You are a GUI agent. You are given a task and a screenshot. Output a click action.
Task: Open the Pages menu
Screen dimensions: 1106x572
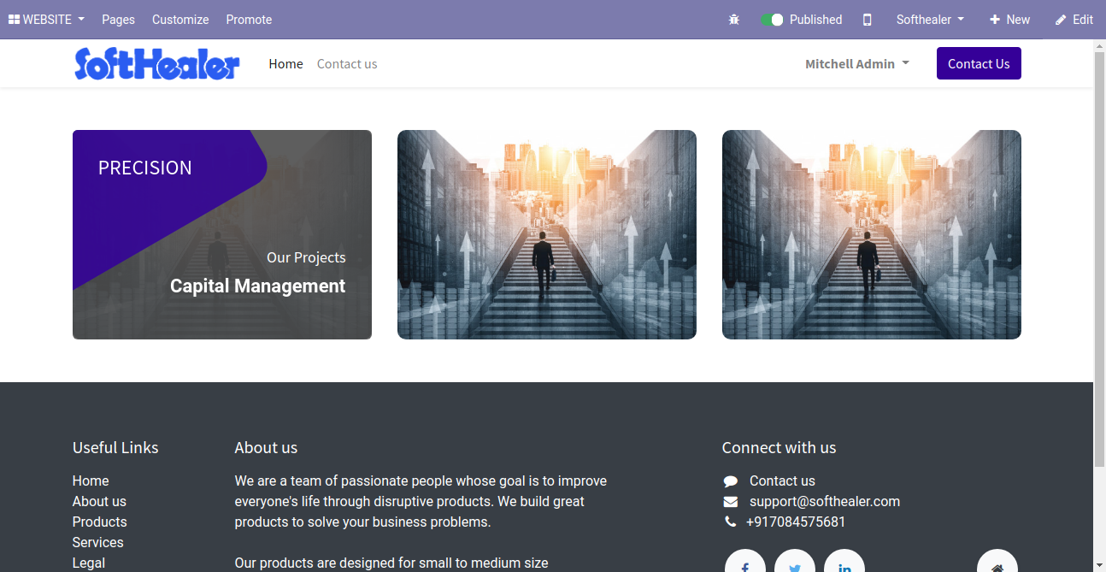[x=118, y=20]
